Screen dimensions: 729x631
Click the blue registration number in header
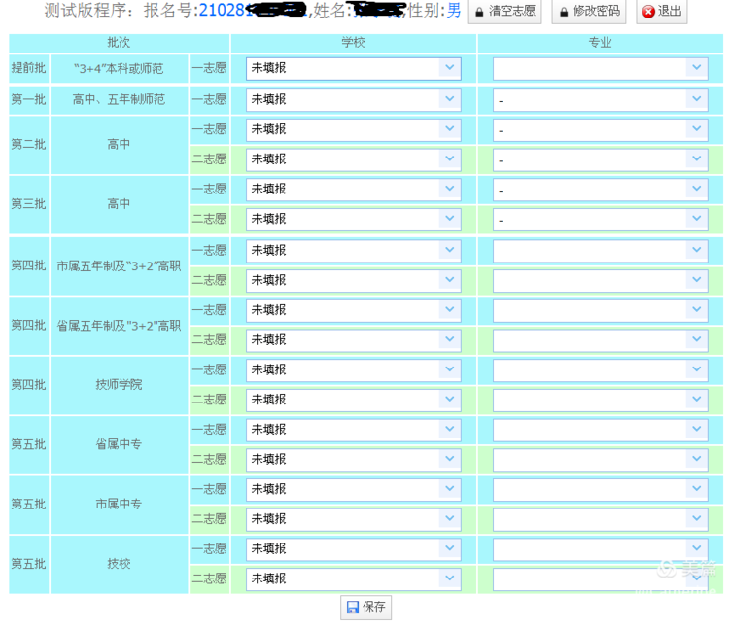(253, 10)
